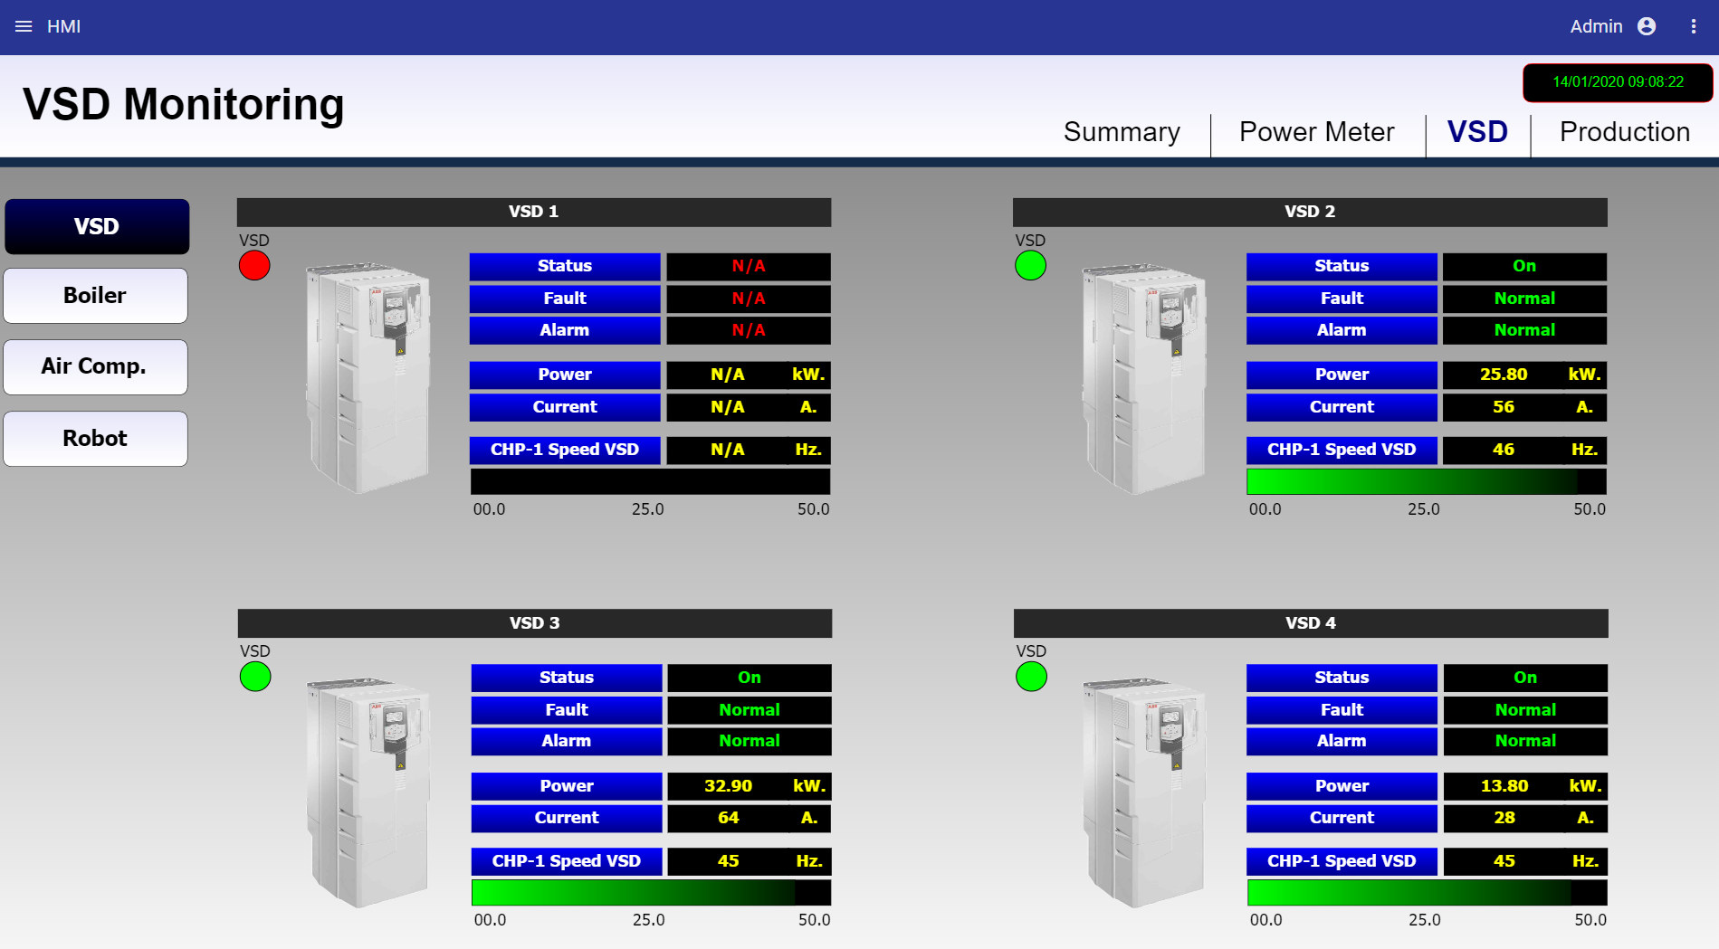Click the VSD 2 speed progress bar
Screen dimensions: 1719x949
tap(1426, 481)
